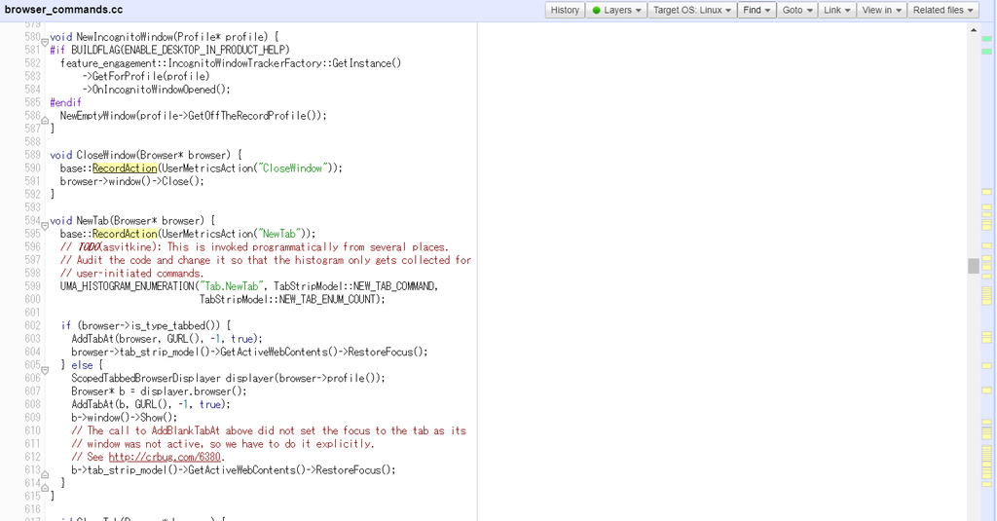
Task: Click the green Layers status dot
Action: click(597, 10)
